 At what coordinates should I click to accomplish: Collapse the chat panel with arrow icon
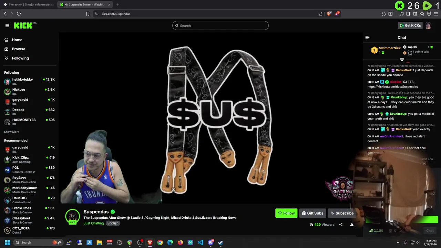click(367, 38)
